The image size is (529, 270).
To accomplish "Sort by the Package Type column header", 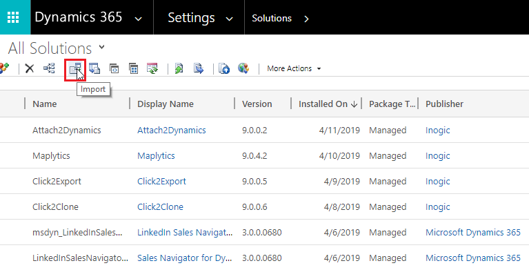I will (392, 104).
